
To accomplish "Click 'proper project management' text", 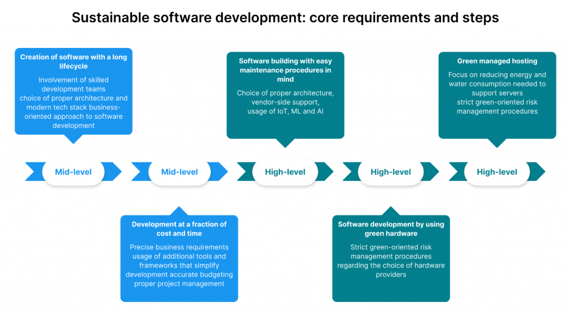I will (179, 283).
